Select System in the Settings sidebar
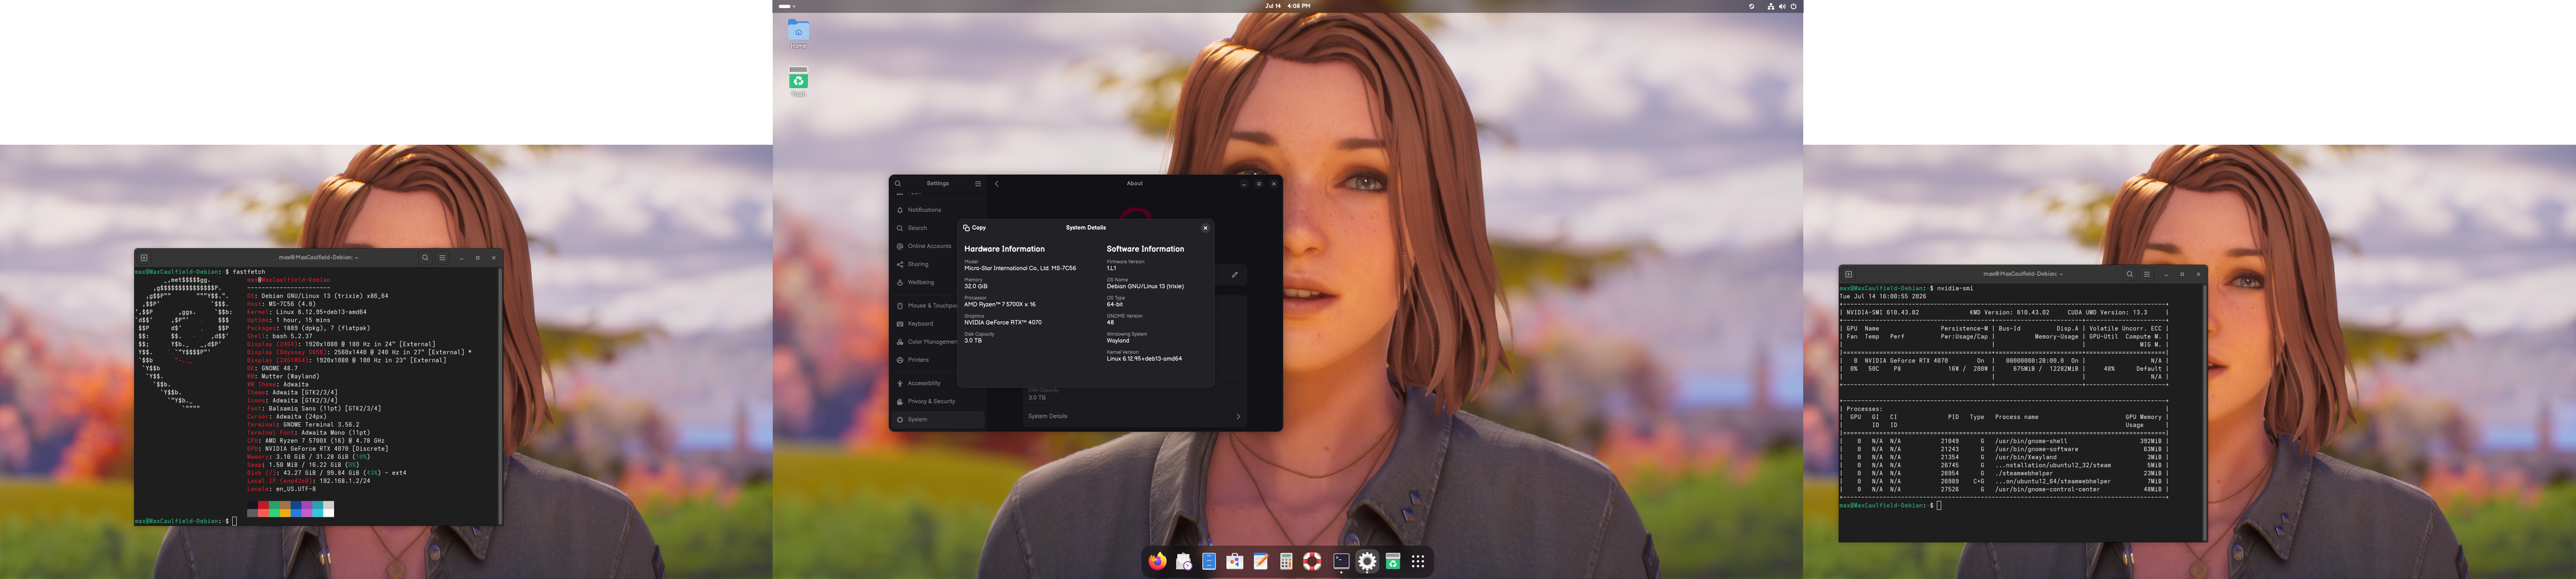This screenshot has width=2576, height=579. click(937, 420)
